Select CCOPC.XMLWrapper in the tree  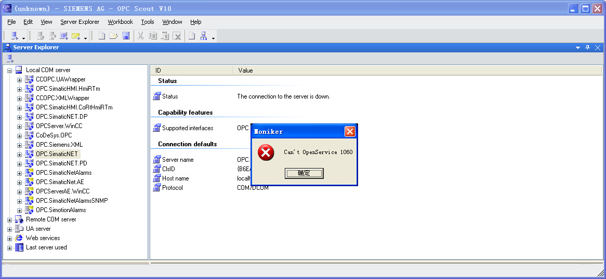[x=62, y=98]
